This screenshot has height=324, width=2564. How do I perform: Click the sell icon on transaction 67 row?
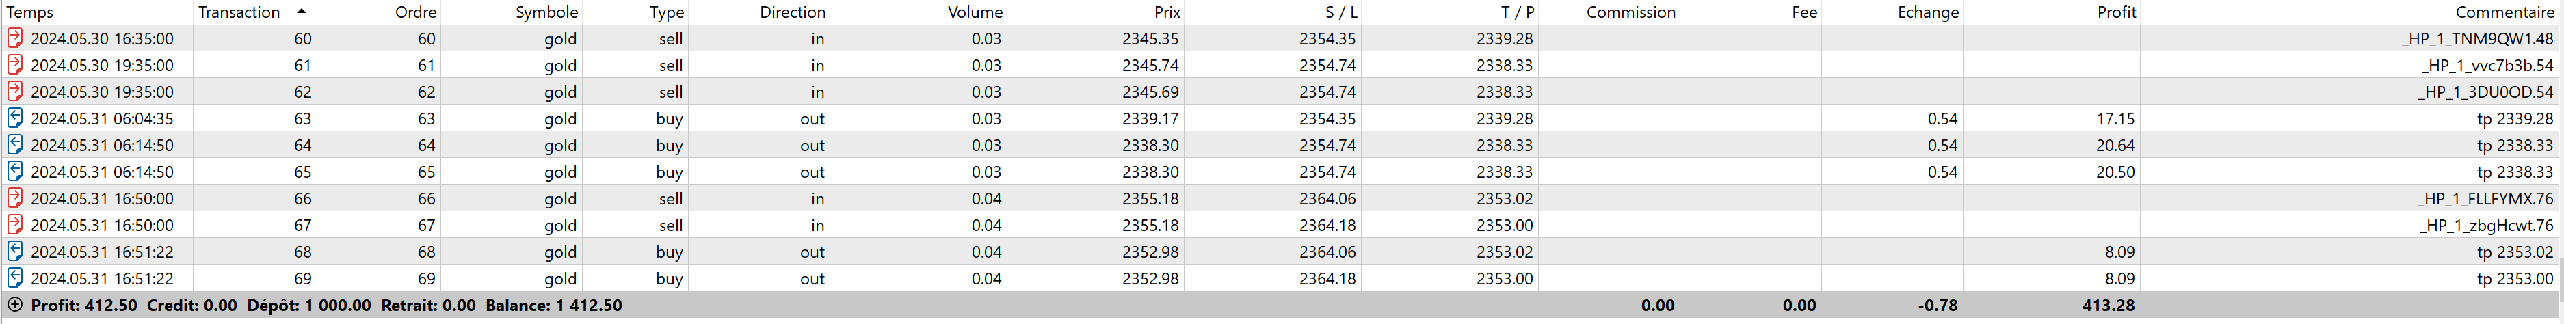15,226
